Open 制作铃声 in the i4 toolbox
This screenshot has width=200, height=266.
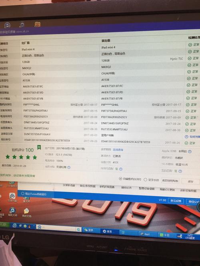point(126,187)
